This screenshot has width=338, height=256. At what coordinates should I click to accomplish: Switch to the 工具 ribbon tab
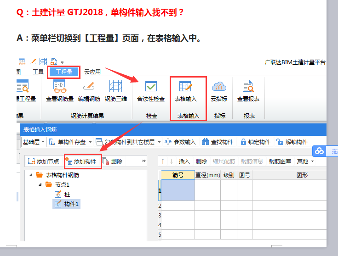[38, 72]
